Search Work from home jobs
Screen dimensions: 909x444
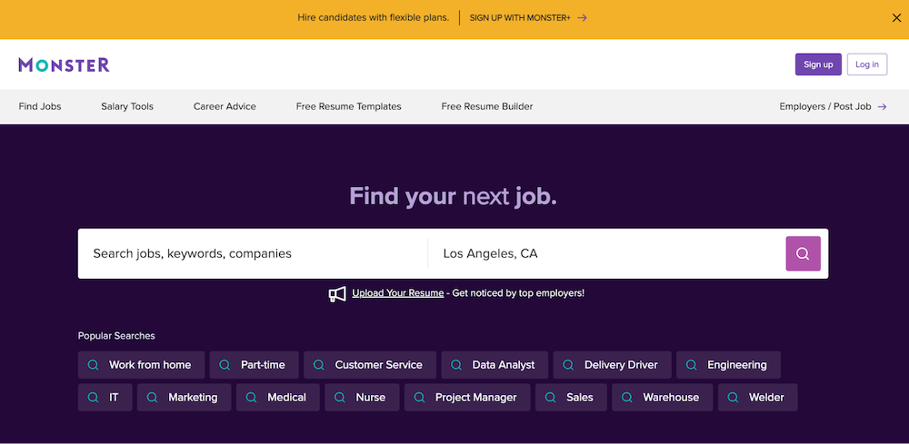tap(141, 365)
